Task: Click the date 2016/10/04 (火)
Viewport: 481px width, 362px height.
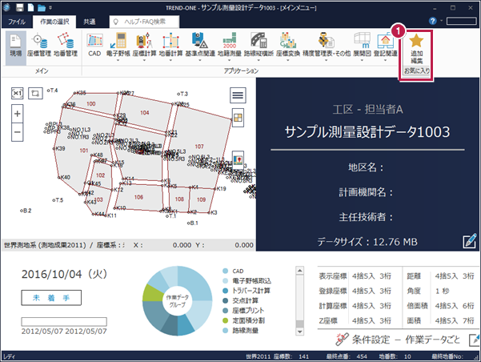Action: pos(64,274)
